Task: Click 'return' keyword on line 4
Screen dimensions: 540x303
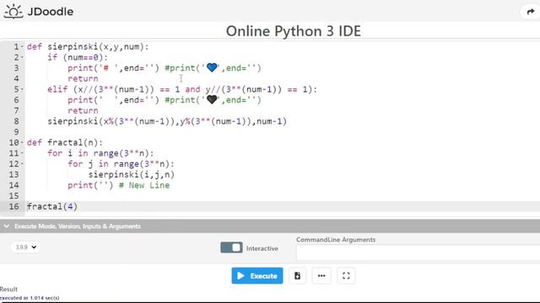Action: click(x=83, y=78)
